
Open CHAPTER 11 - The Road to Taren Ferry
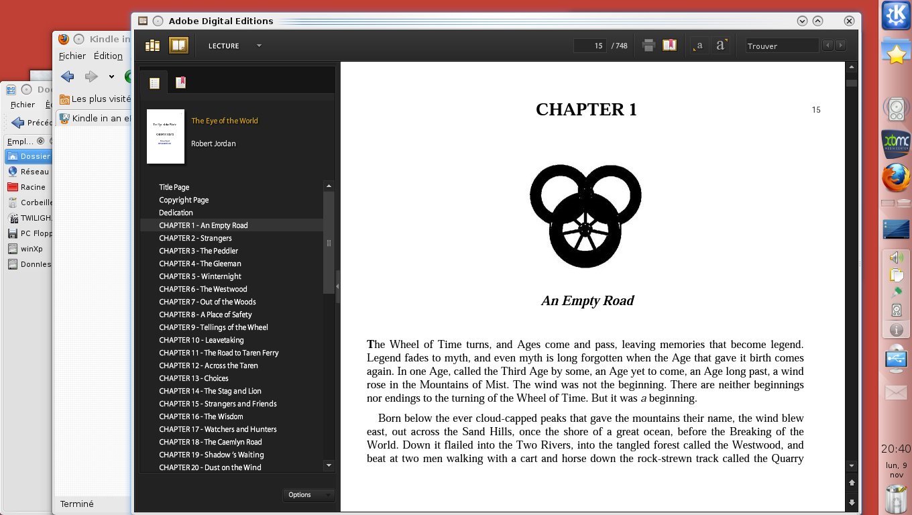[219, 353]
